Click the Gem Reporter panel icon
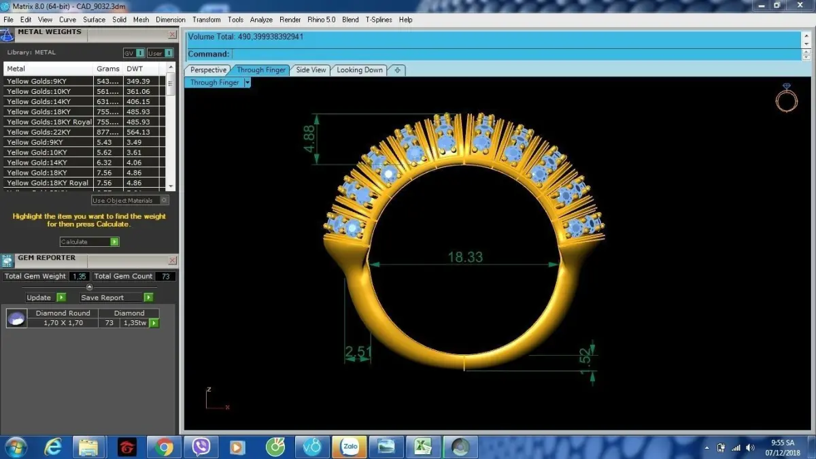The height and width of the screenshot is (459, 816). pyautogui.click(x=7, y=260)
